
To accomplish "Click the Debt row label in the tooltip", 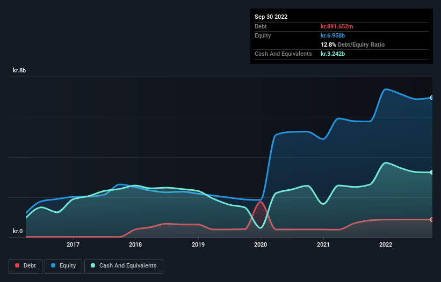I will [x=261, y=26].
